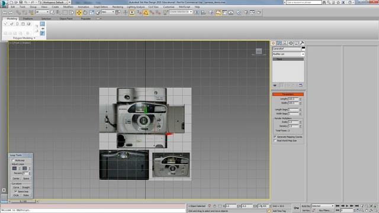Click the Pin Stack icon under modifier stack
Screen dimensions: 379x213
(x=275, y=85)
